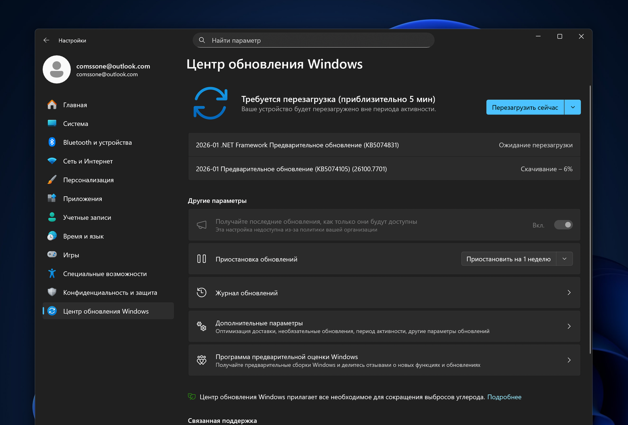Select Центр обновления Windows in sidebar
628x425 pixels.
click(x=108, y=311)
